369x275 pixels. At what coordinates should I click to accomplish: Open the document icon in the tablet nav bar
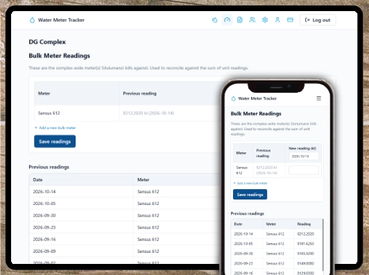[240, 20]
